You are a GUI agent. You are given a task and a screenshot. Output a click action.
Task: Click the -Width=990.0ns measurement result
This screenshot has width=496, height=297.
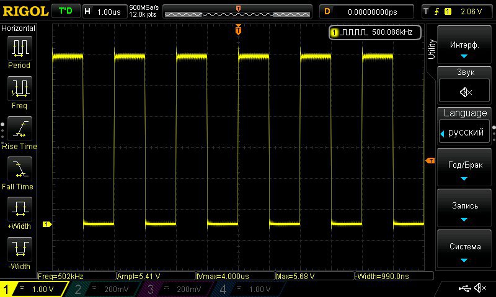[394, 276]
